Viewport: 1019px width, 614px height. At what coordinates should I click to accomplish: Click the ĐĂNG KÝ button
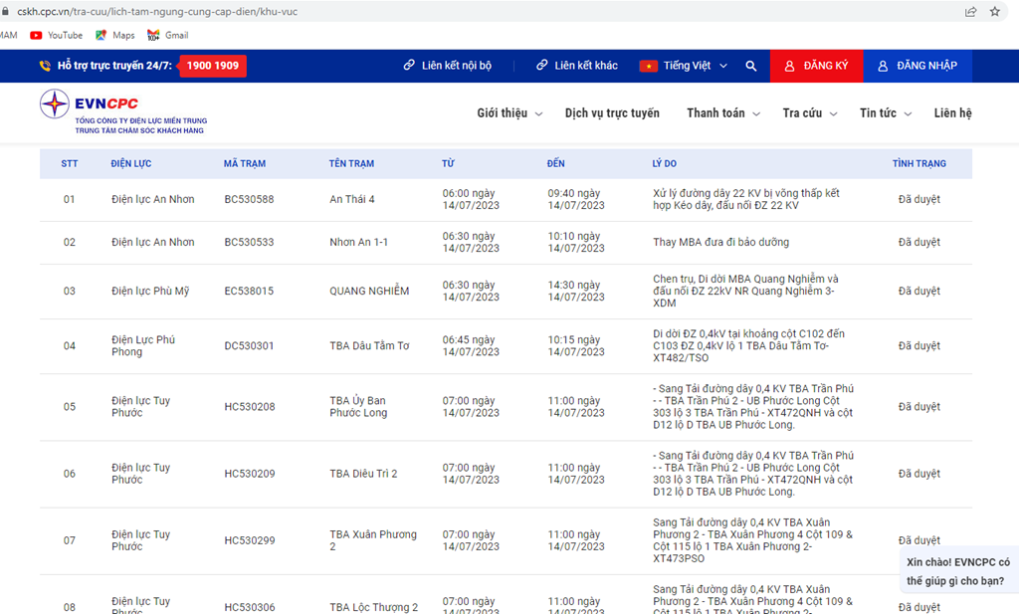coord(816,66)
